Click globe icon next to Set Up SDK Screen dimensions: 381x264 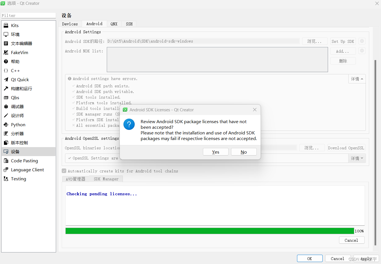(x=362, y=41)
